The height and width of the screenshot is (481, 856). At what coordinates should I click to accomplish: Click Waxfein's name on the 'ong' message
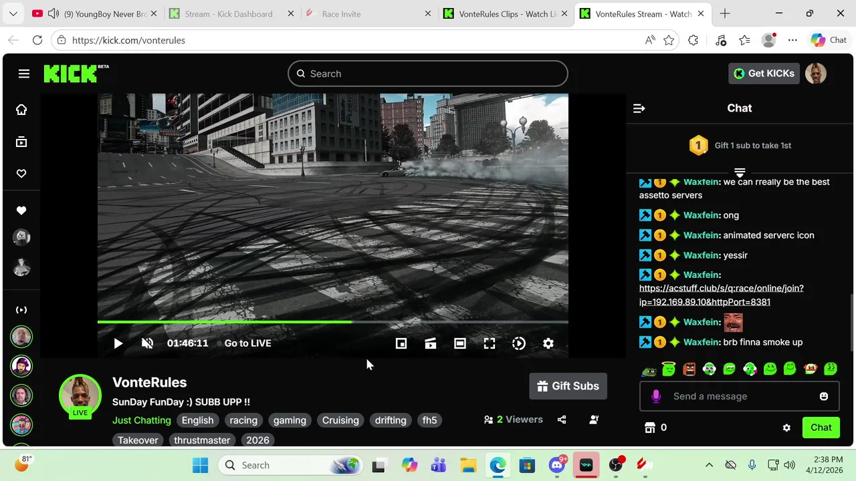click(701, 215)
